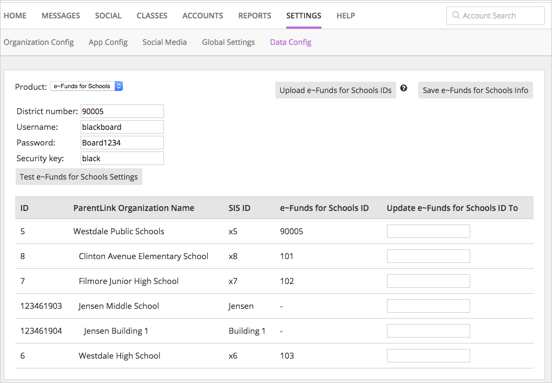Open the REPORTS menu
Image resolution: width=552 pixels, height=383 pixels.
coord(255,16)
